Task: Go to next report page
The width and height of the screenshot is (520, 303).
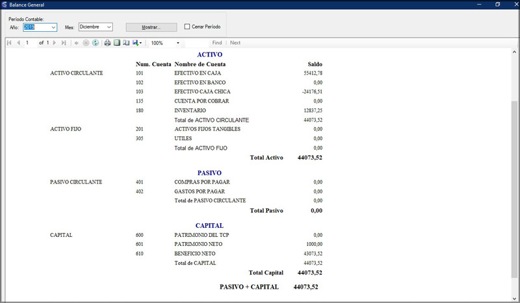Action: click(55, 43)
